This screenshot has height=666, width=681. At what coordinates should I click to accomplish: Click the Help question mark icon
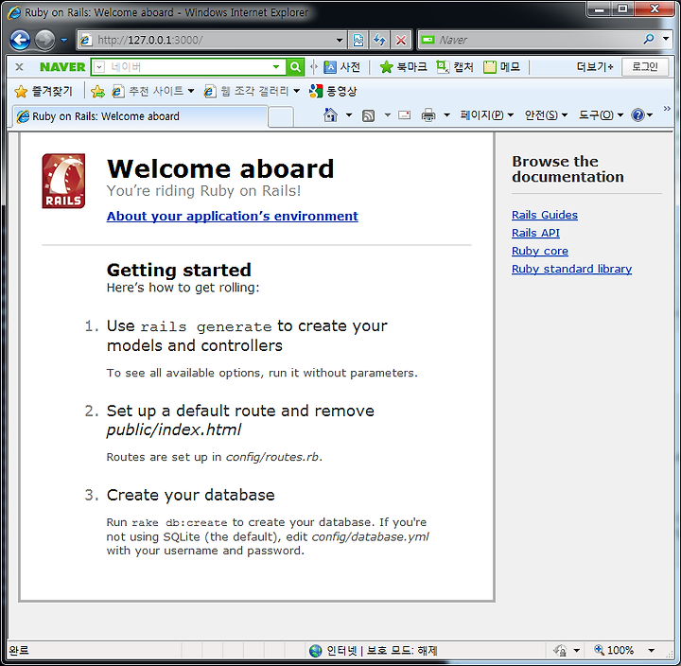(638, 115)
